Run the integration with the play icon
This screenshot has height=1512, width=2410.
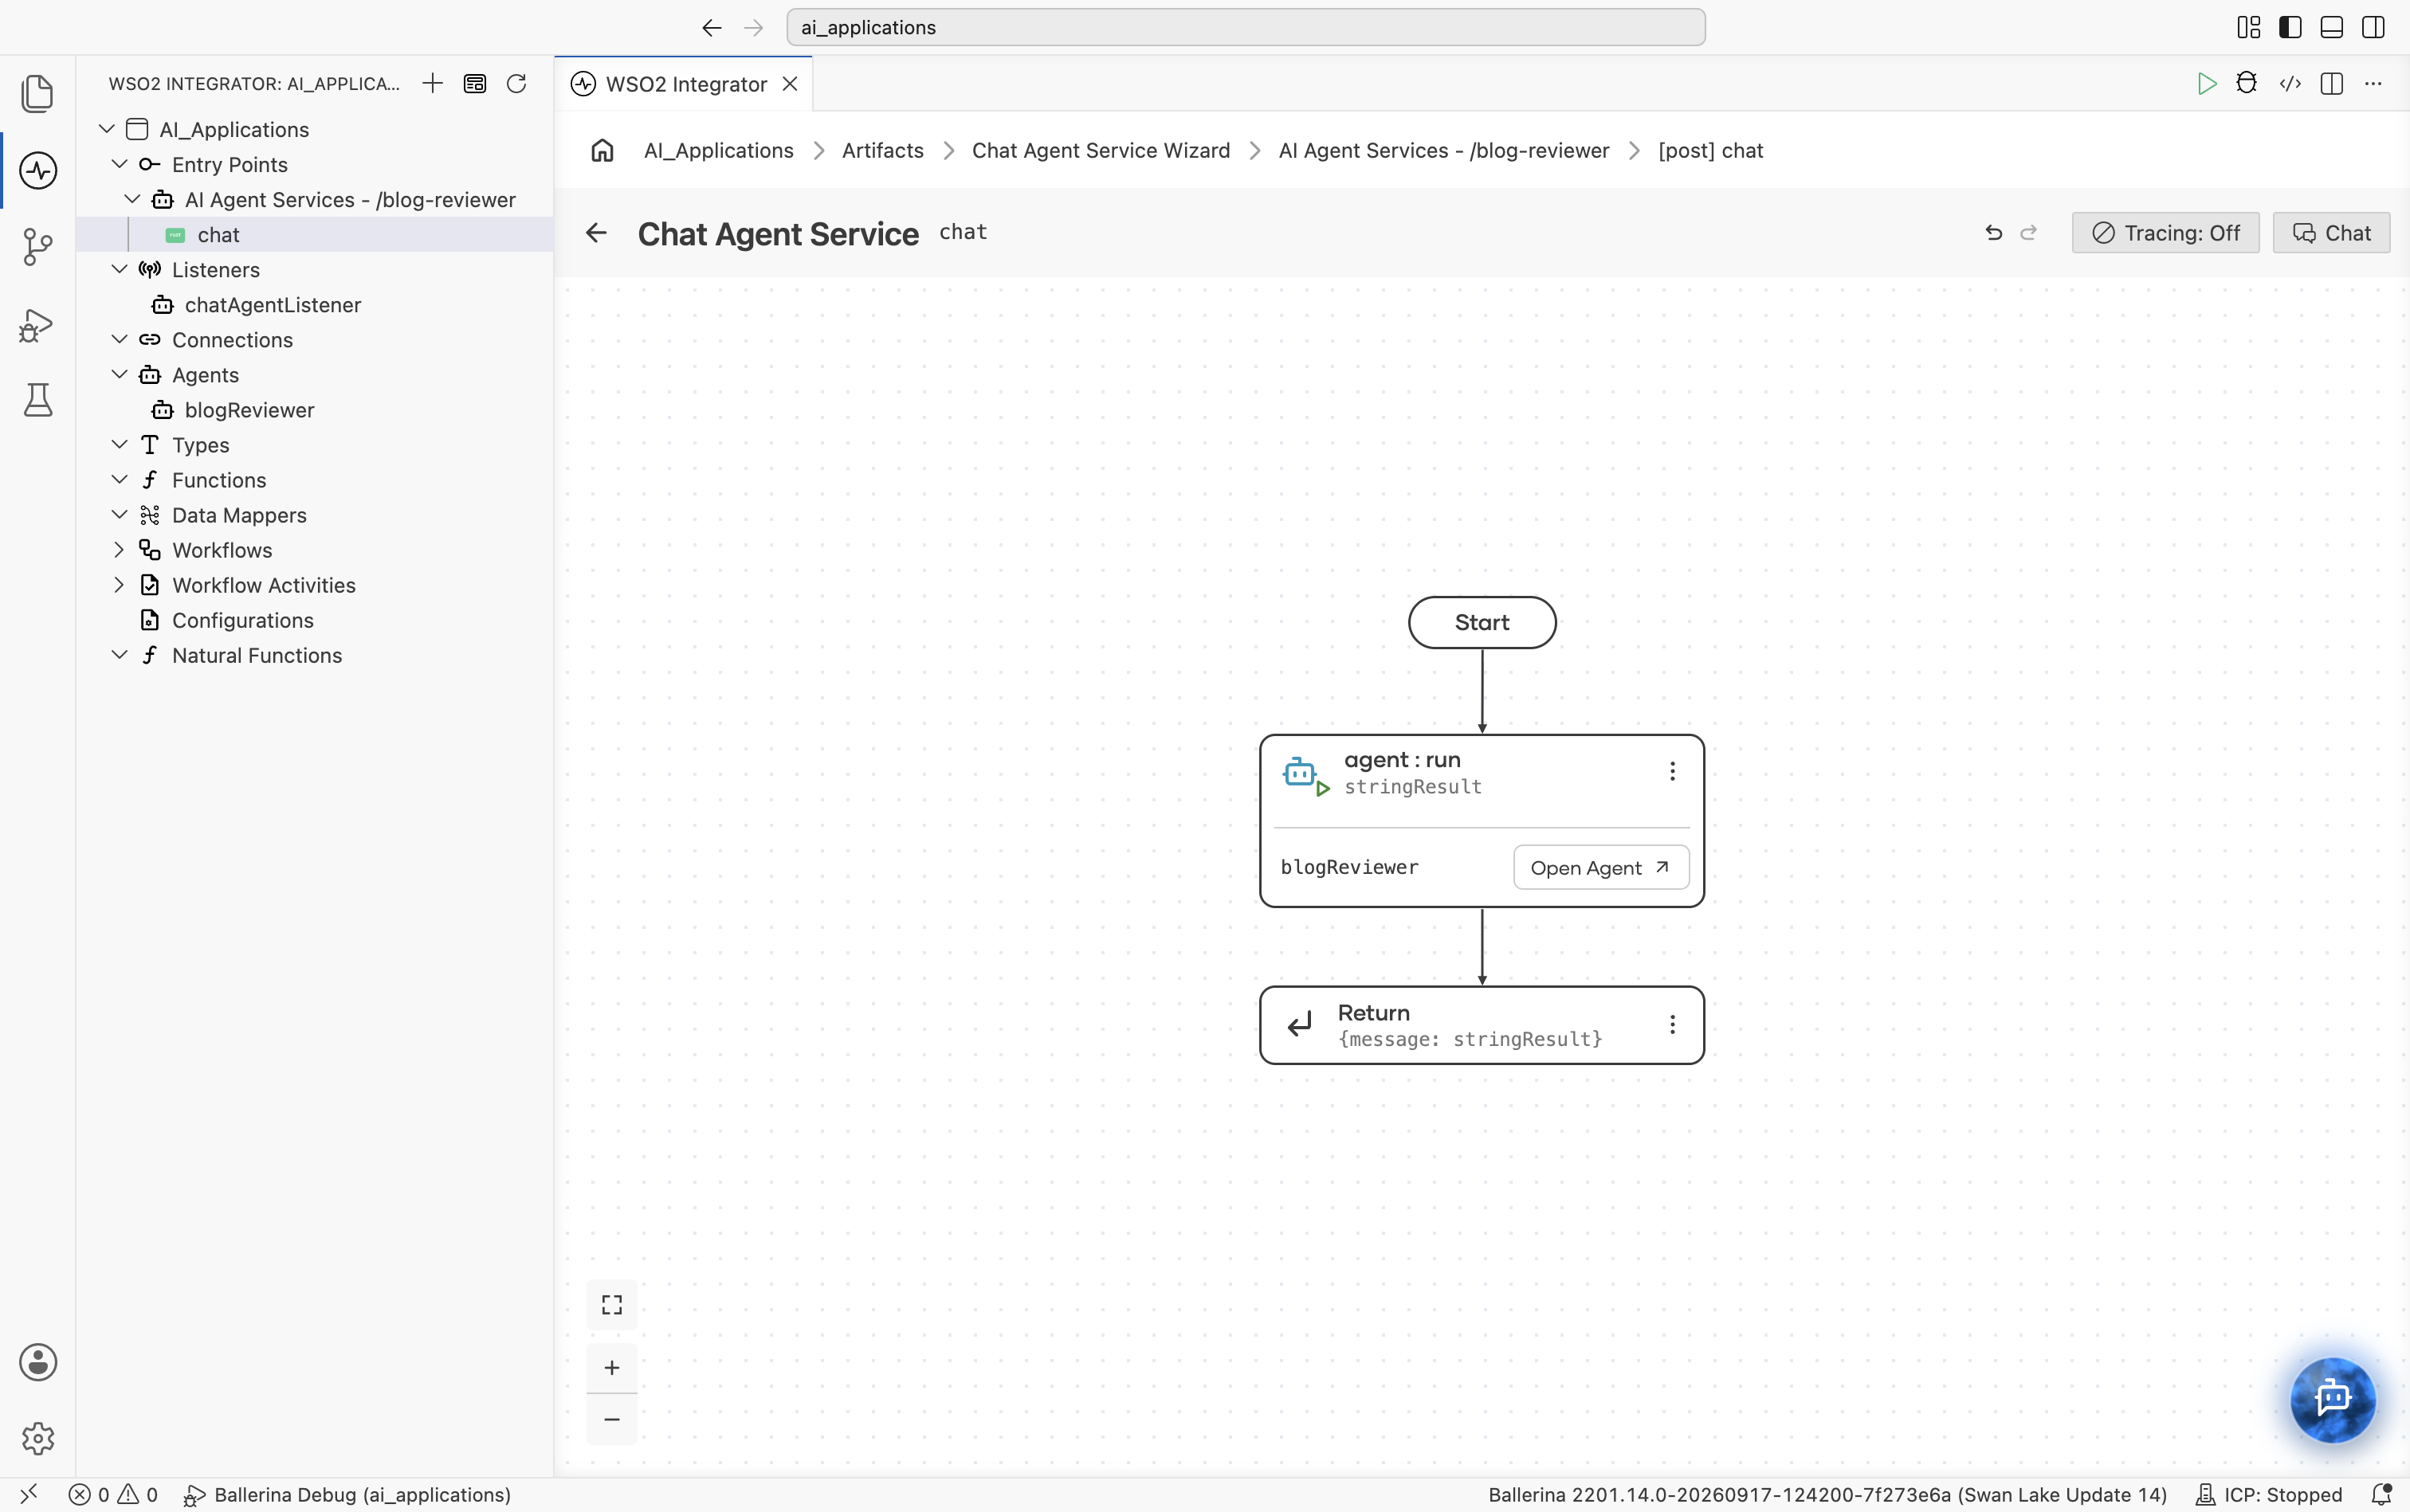(x=2206, y=84)
